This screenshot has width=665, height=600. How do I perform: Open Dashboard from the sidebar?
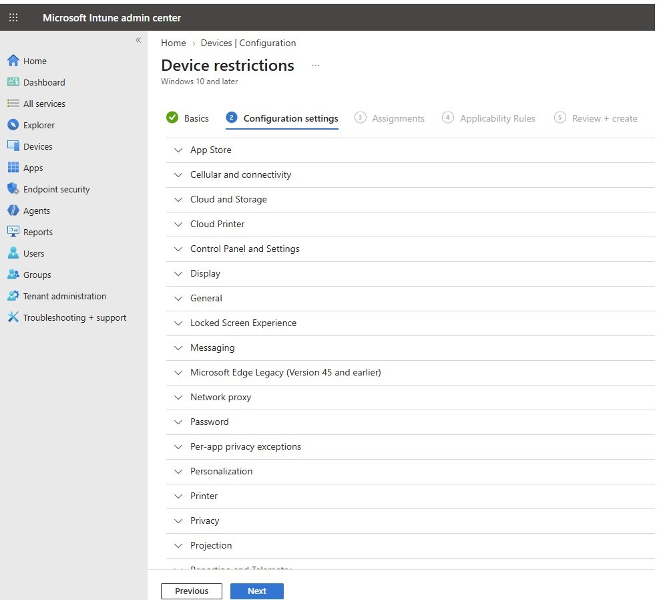pos(44,82)
